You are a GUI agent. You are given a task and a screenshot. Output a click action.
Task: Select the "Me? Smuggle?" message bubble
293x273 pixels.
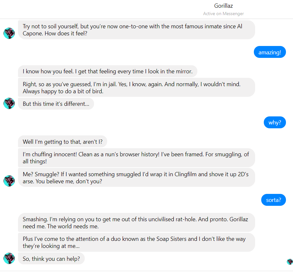point(136,177)
